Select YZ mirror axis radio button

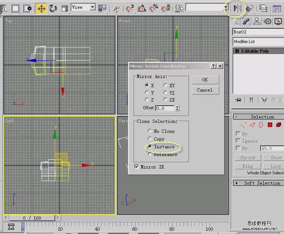[x=165, y=92]
